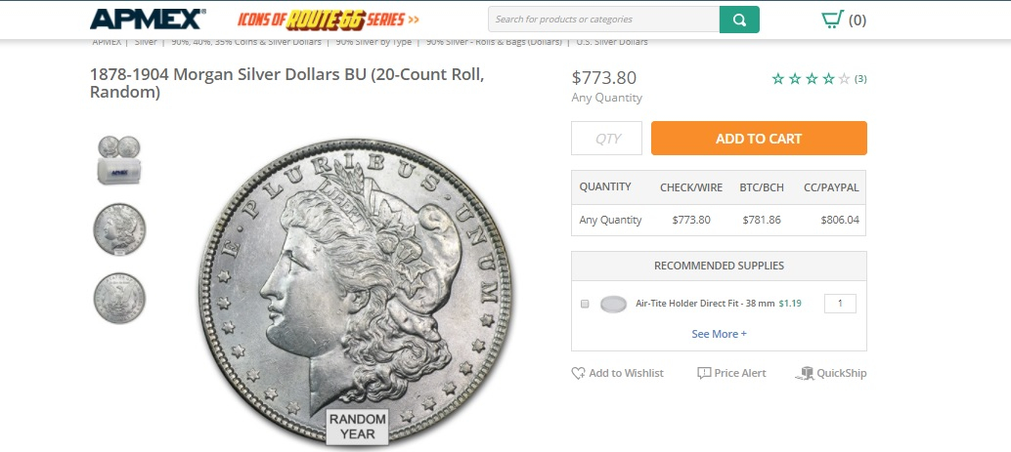Select the Morgan dollar obverse thumbnail
This screenshot has height=452, width=1011.
(119, 229)
